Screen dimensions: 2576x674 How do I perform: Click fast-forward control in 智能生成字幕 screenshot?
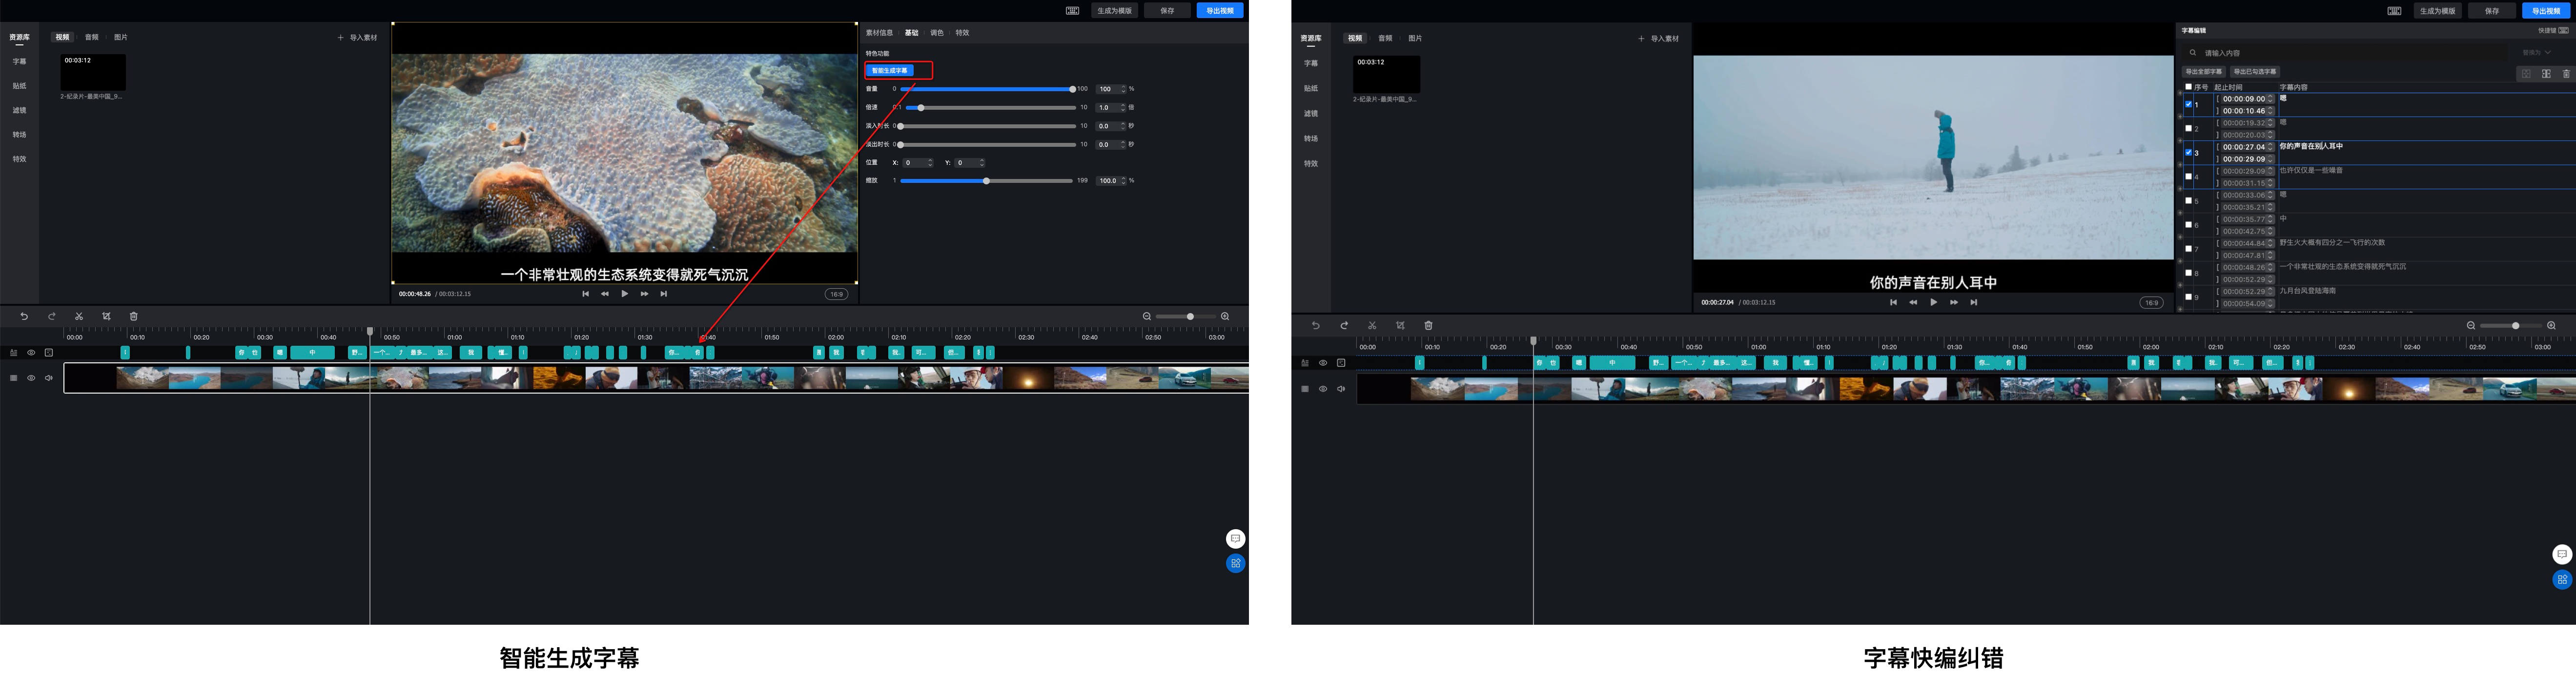(x=644, y=294)
